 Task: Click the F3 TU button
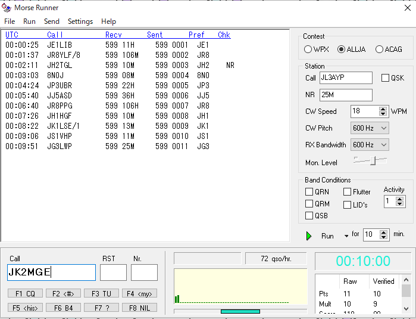[x=101, y=293]
